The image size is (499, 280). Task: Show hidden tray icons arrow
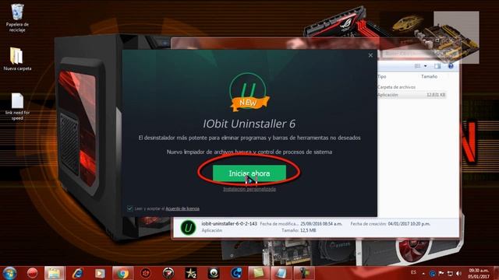coord(423,273)
